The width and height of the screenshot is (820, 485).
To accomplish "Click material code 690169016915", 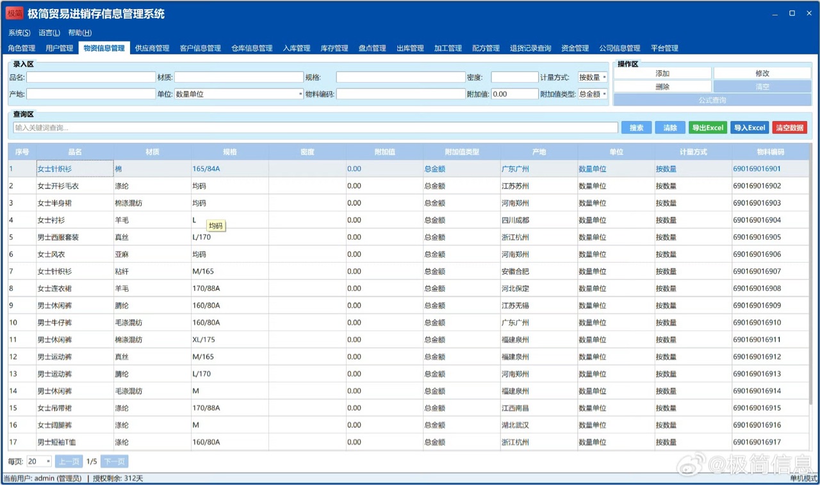I will [771, 408].
